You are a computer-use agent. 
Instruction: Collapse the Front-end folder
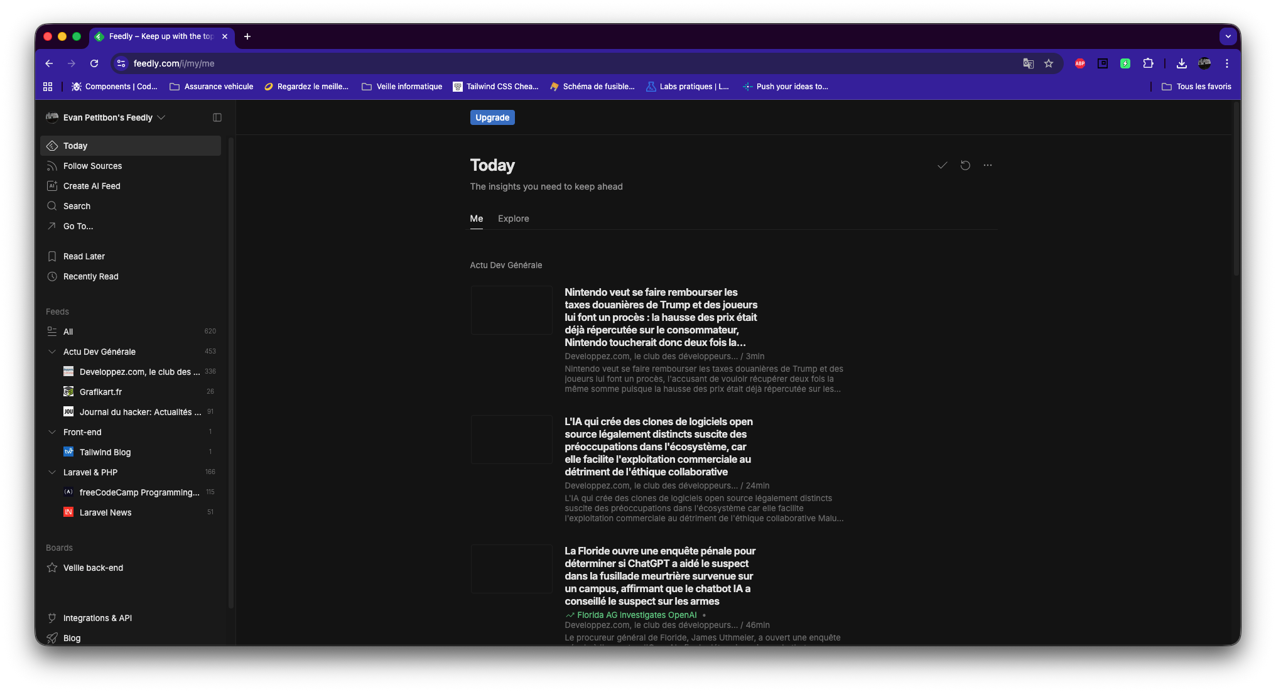[x=52, y=432]
